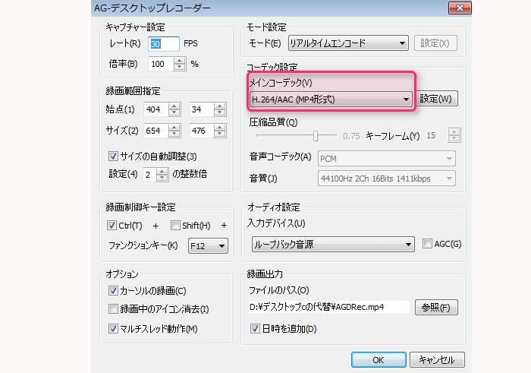Image resolution: width=531 pixels, height=373 pixels.
Task: Enable the Shift(H) checkbox
Action: pos(175,225)
